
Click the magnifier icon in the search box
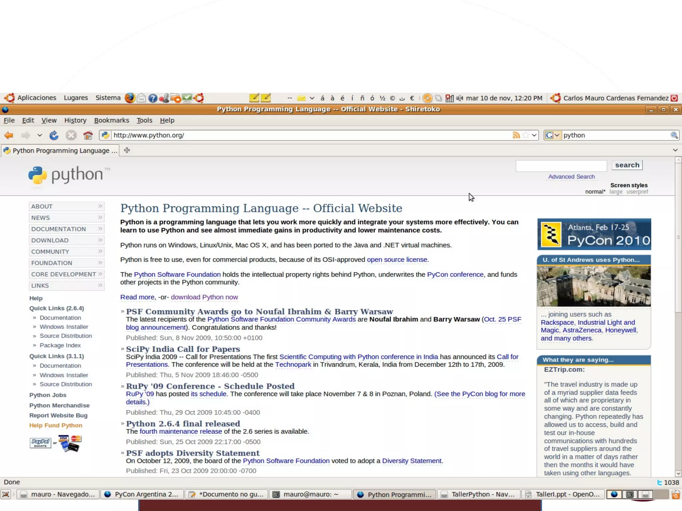[674, 135]
